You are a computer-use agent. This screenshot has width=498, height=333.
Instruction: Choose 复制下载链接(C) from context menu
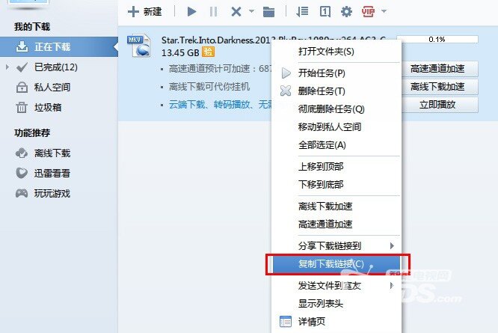coord(336,264)
